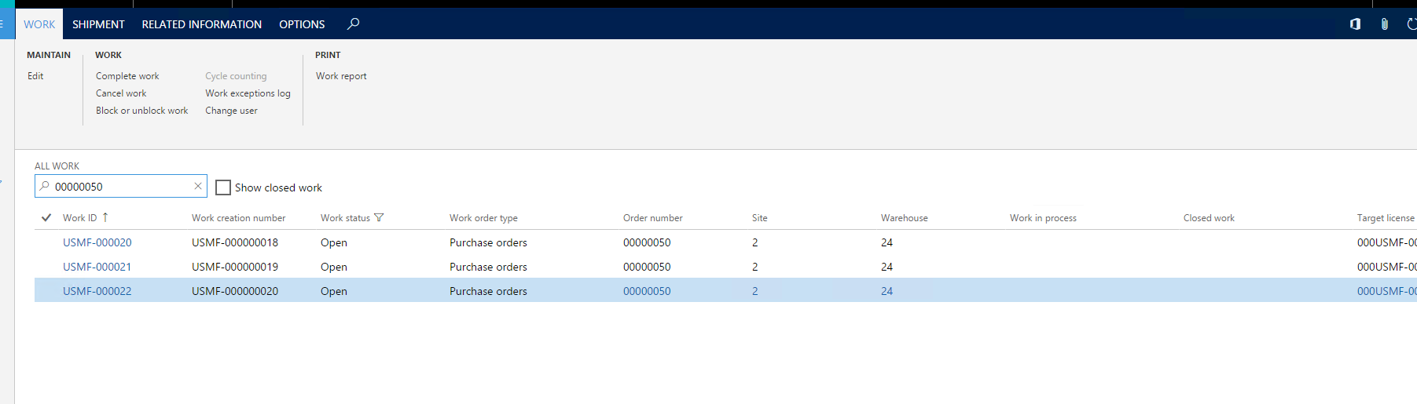
Task: Open the Work order type column header
Action: click(483, 218)
